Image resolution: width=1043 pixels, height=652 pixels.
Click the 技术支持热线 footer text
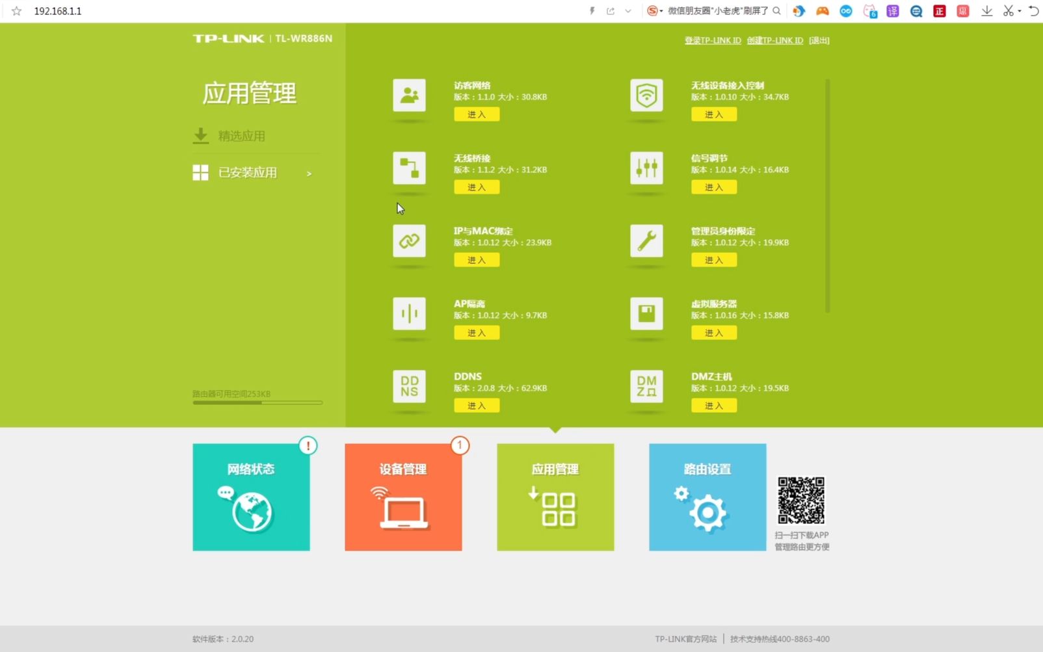point(780,639)
